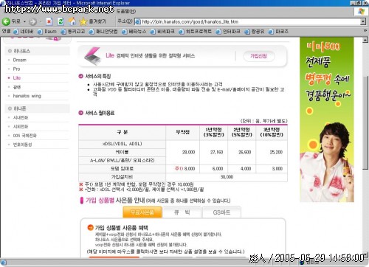
Task: Switch to the 큐빅 tab
Action: click(182, 212)
